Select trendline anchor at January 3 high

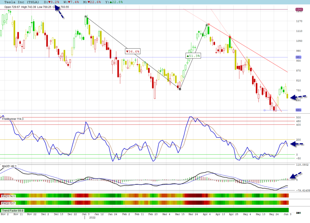pos(86,16)
